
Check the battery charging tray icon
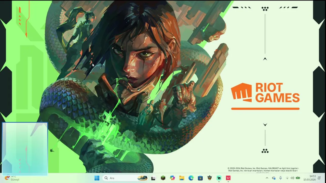tap(298, 178)
